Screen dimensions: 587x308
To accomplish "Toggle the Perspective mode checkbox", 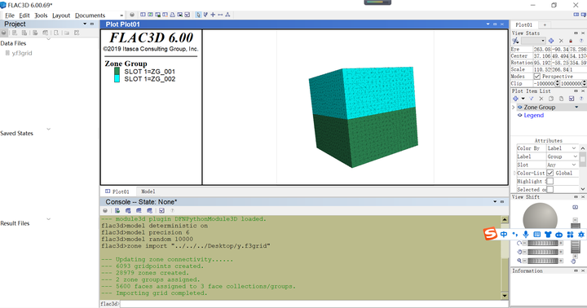I will pyautogui.click(x=537, y=77).
